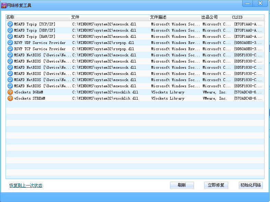
Task: Start repair with the 立即修复 button
Action: [216, 185]
